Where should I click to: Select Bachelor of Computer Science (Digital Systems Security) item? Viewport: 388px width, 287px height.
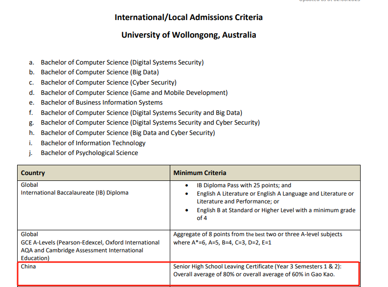coord(122,62)
